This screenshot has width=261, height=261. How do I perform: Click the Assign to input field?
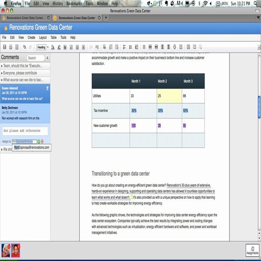[24, 141]
